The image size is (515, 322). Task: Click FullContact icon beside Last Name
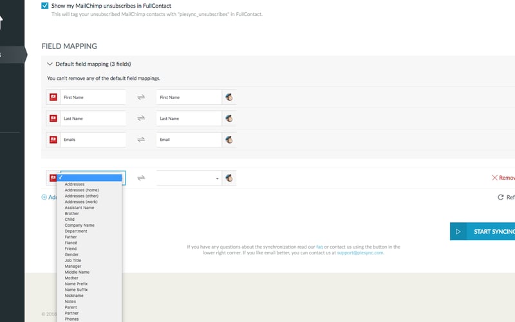tap(53, 118)
